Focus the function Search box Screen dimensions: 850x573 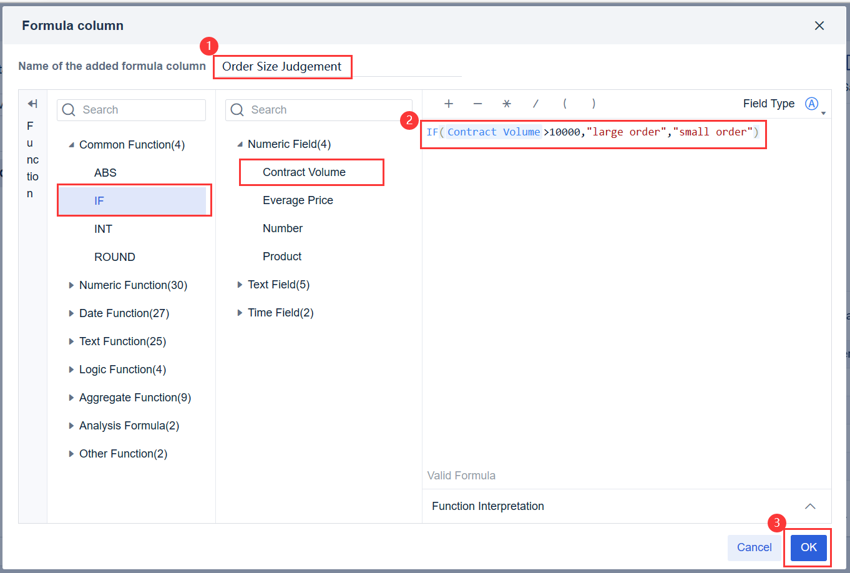(x=132, y=110)
